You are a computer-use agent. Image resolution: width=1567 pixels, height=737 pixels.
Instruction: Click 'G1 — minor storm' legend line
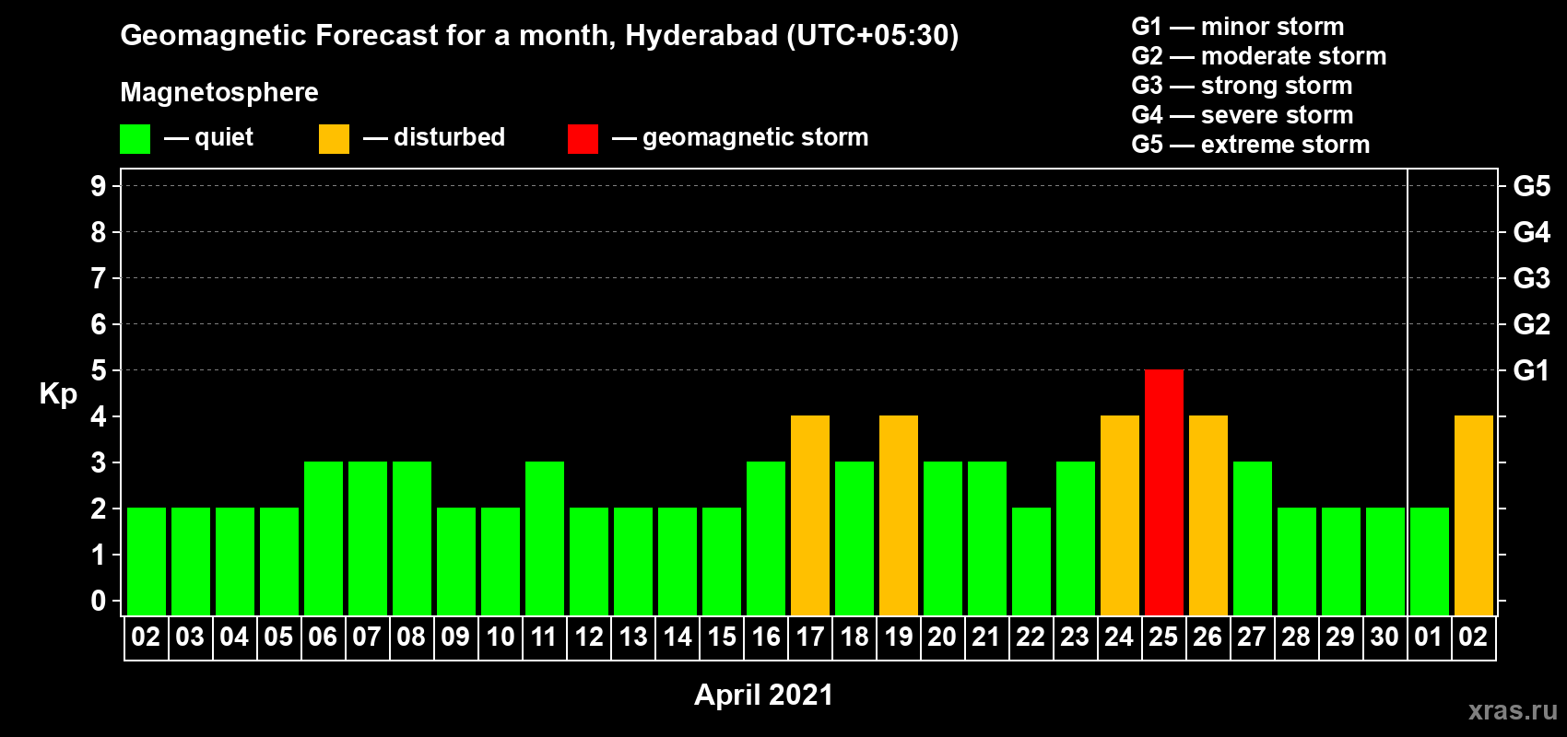[1238, 27]
